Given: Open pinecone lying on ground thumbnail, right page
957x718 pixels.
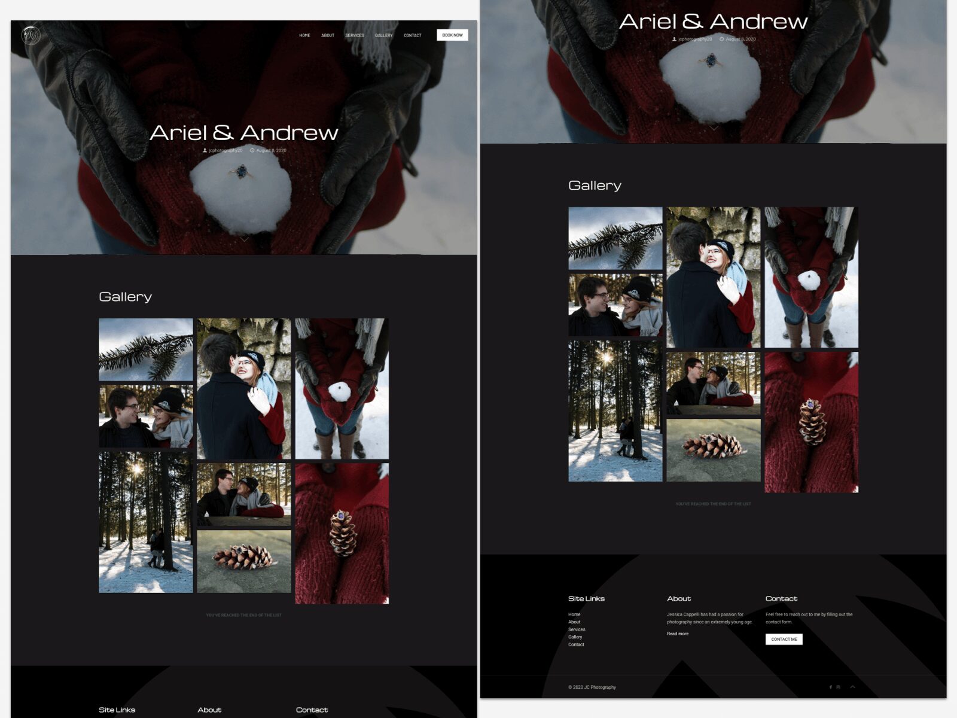Looking at the screenshot, I should coord(714,450).
